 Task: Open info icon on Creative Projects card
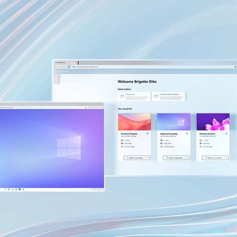tap(148, 134)
